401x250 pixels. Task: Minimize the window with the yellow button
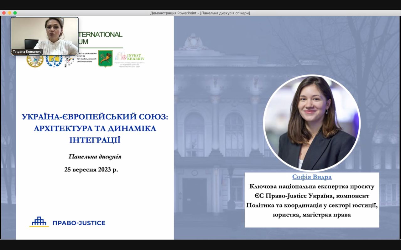click(x=9, y=13)
